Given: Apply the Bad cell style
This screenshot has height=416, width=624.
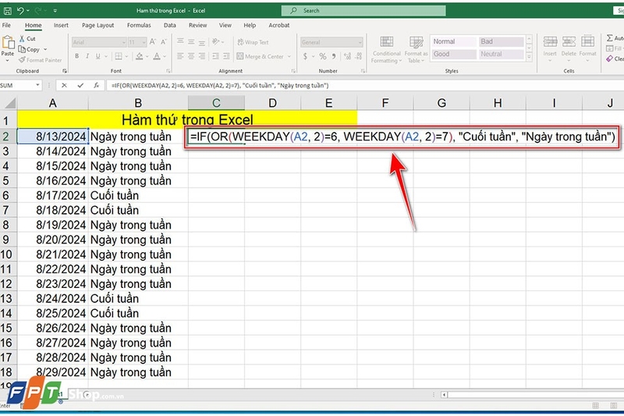Looking at the screenshot, I should coord(501,41).
